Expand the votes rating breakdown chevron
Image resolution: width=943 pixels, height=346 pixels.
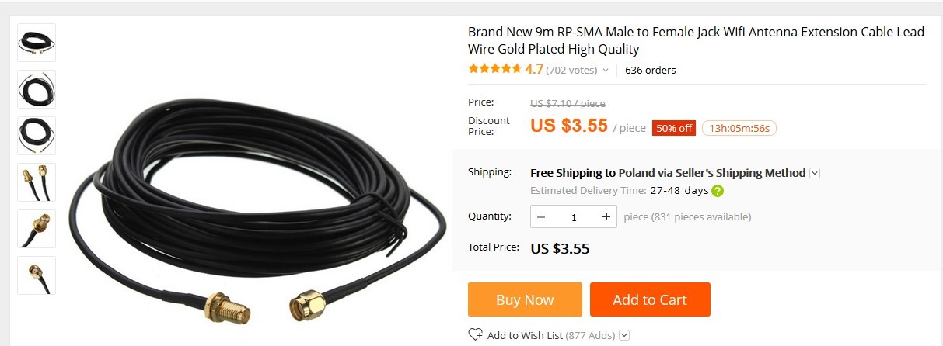tap(606, 71)
